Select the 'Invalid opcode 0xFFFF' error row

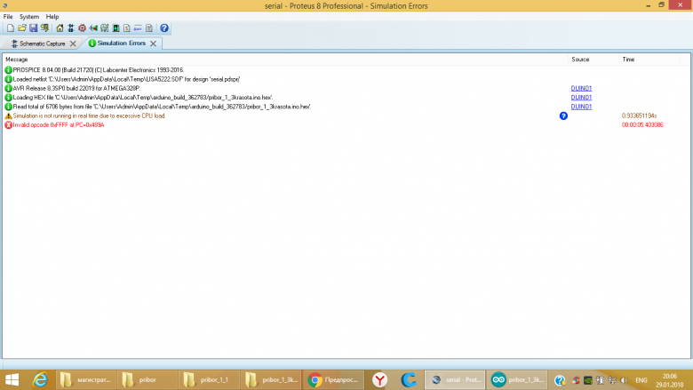[346, 125]
